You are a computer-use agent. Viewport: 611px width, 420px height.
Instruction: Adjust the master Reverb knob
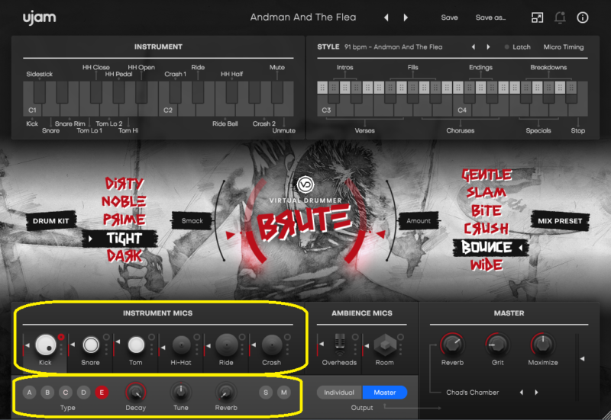tap(452, 345)
